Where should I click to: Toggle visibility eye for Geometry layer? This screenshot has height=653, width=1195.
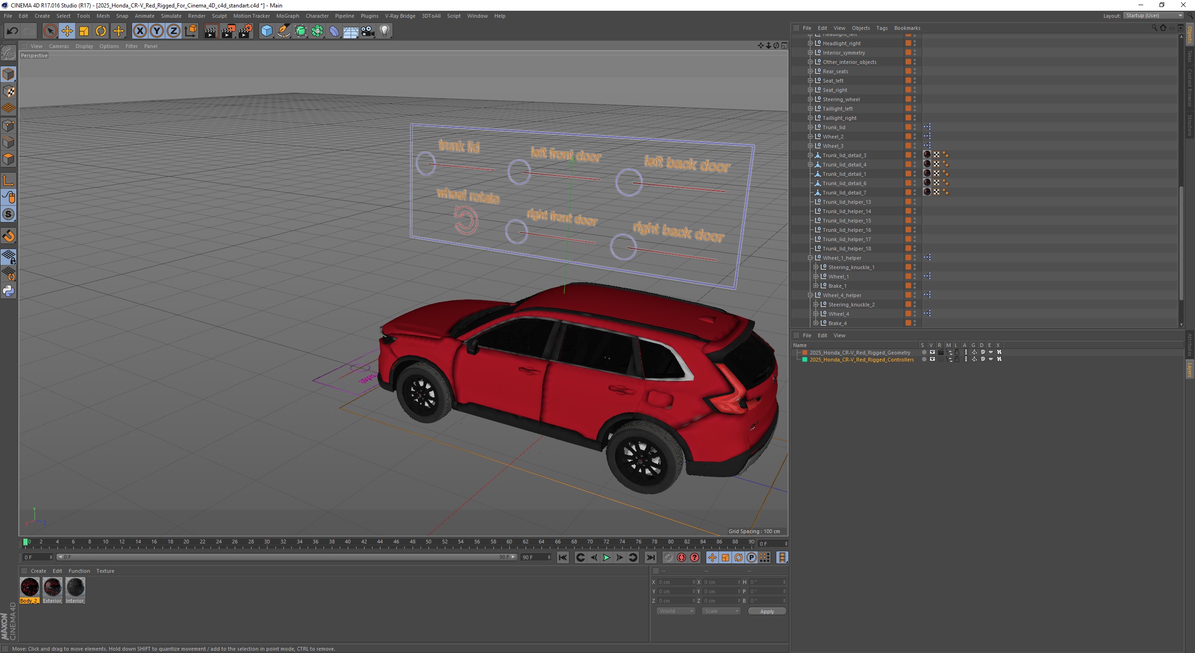coord(932,352)
